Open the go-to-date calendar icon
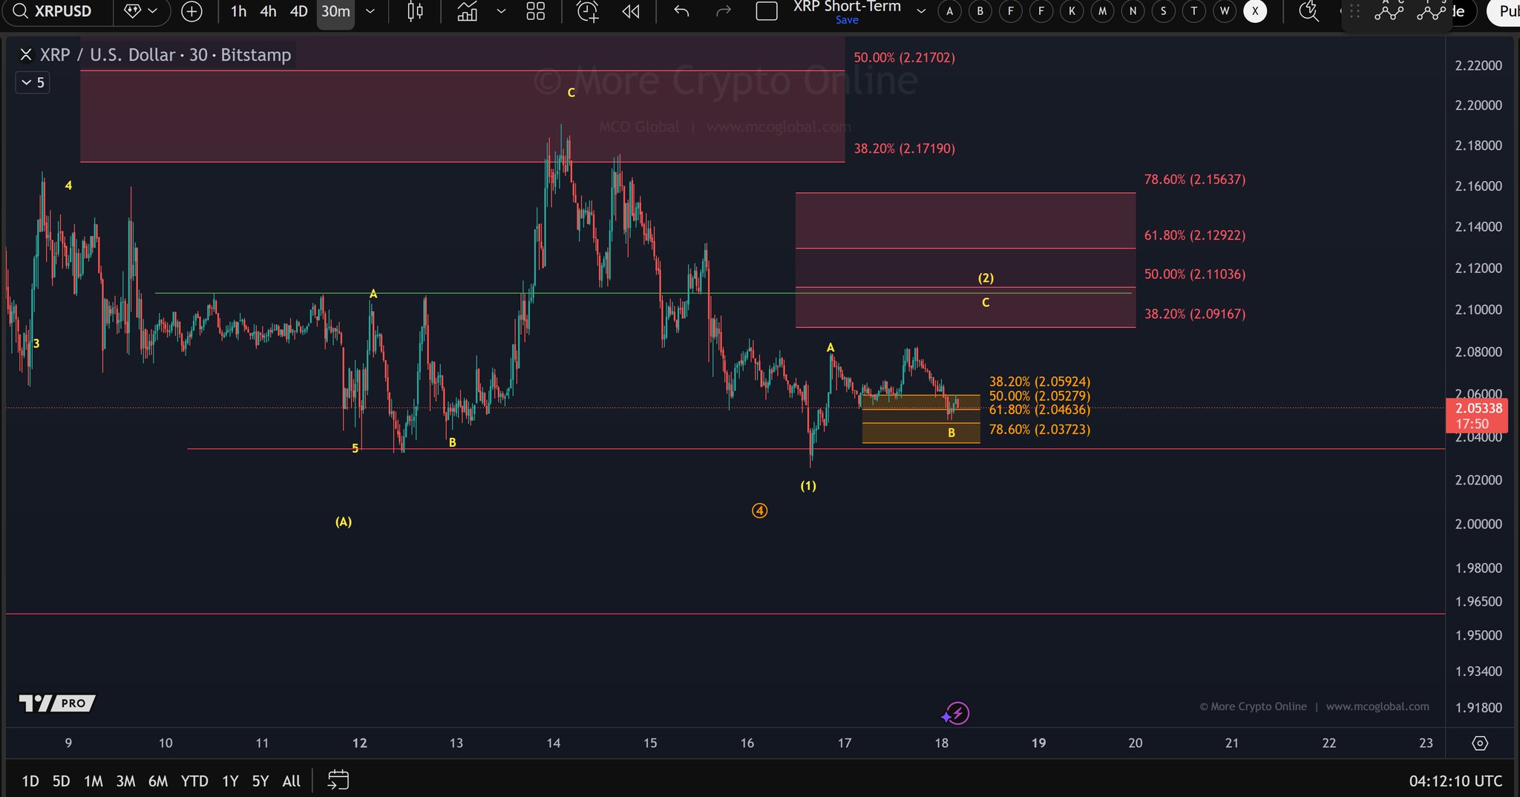The width and height of the screenshot is (1520, 797). tap(338, 780)
